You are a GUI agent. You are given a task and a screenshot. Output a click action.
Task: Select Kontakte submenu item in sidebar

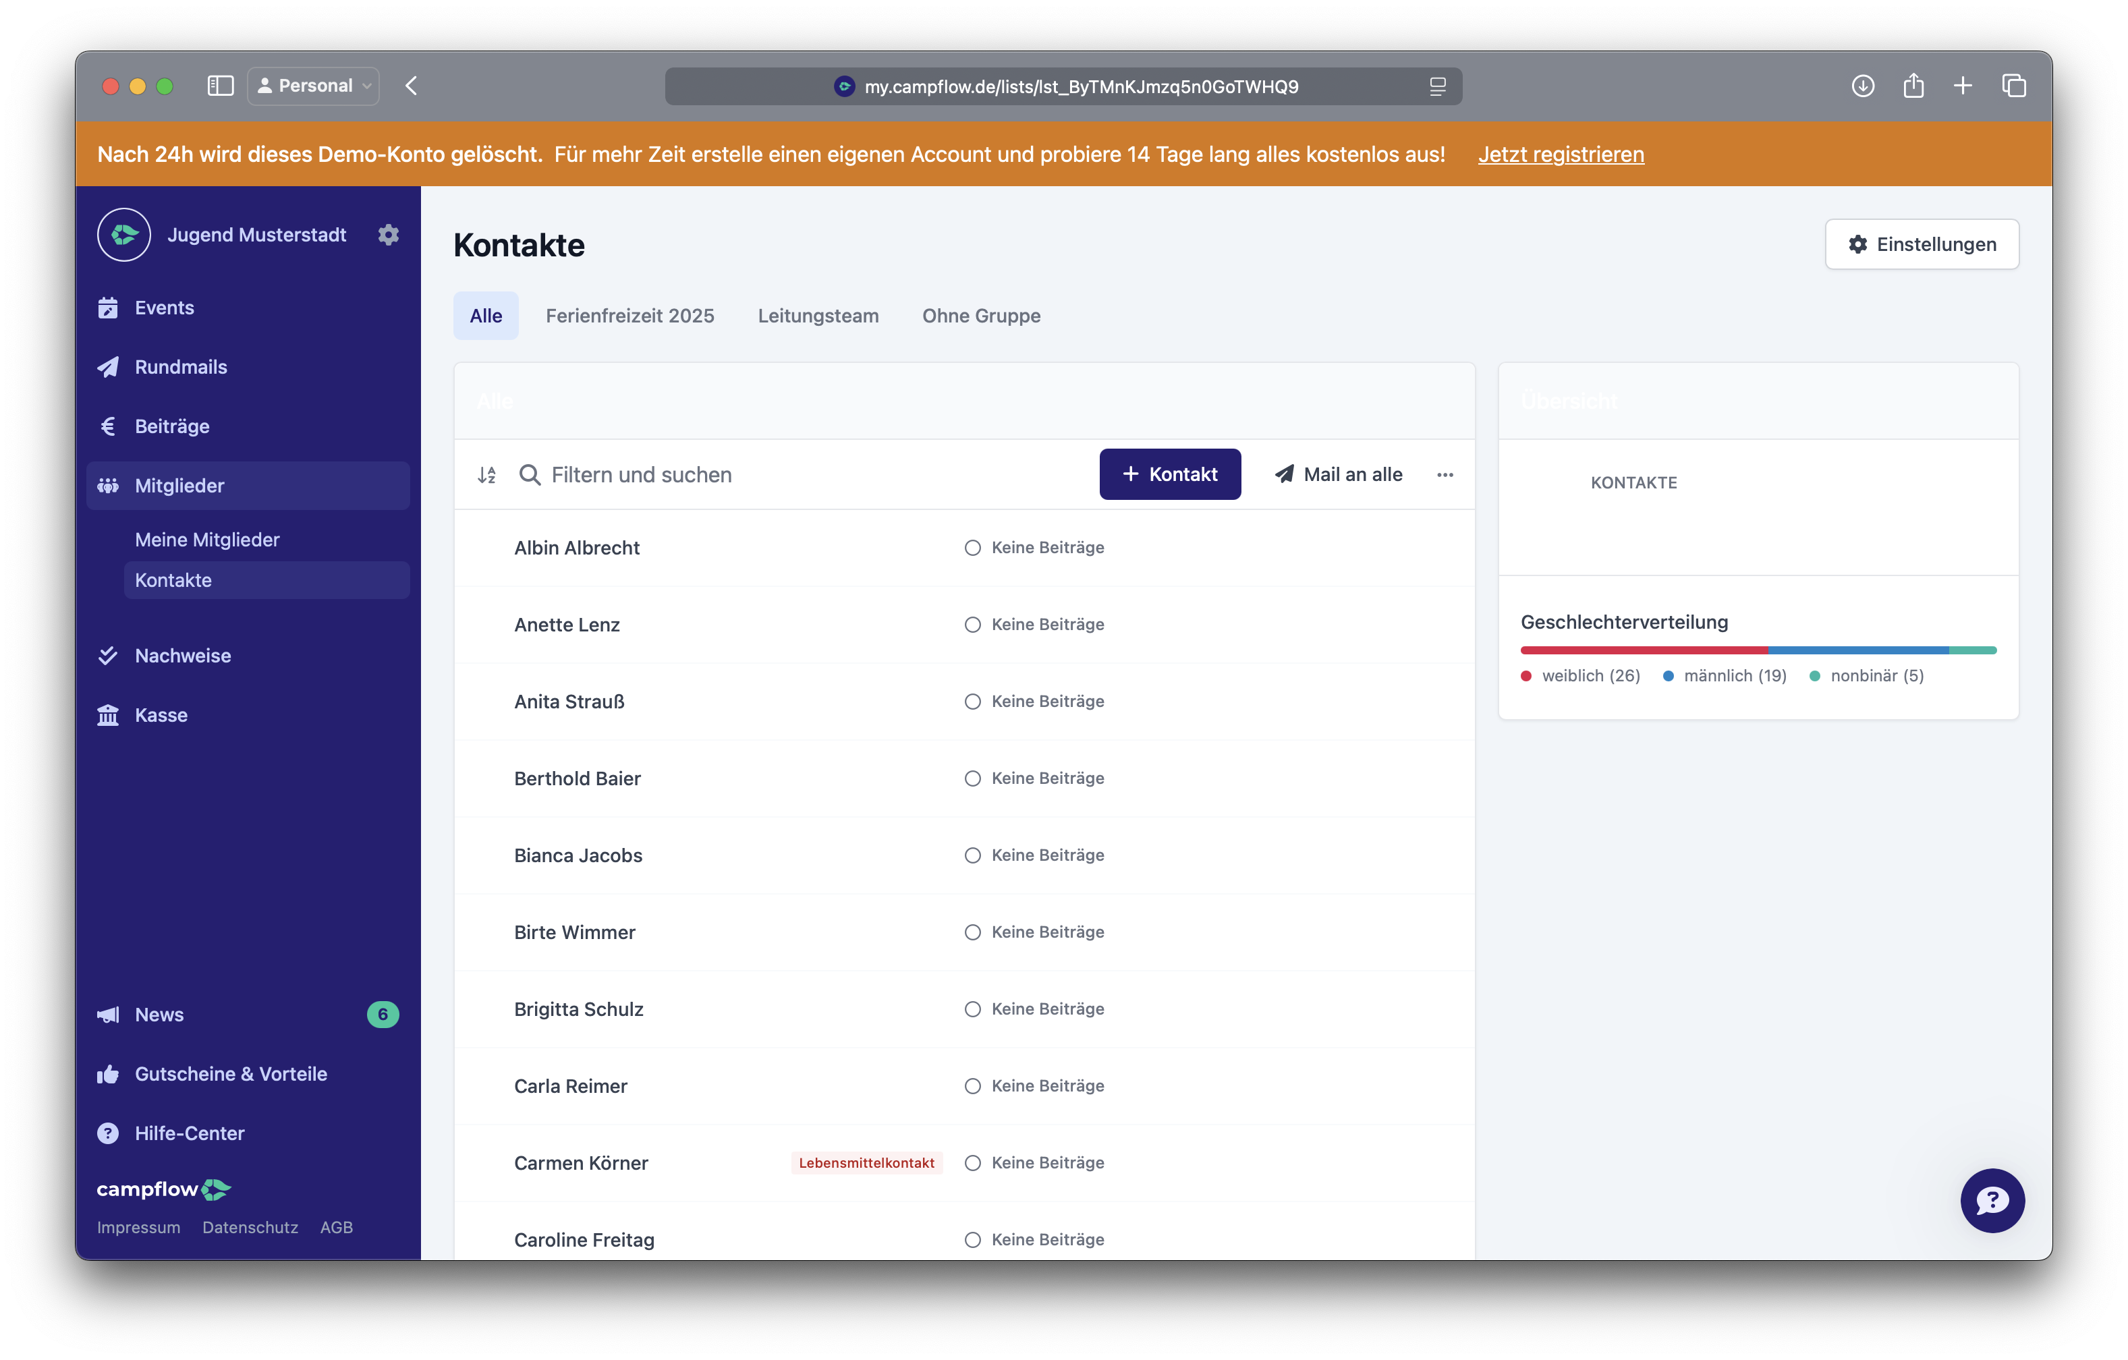[266, 579]
